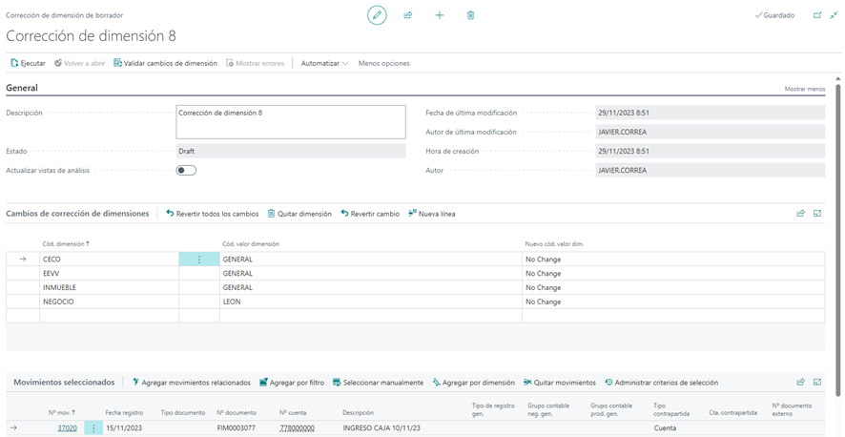Image resolution: width=845 pixels, height=437 pixels.
Task: Open the Automatizar dropdown menu
Action: [x=324, y=63]
